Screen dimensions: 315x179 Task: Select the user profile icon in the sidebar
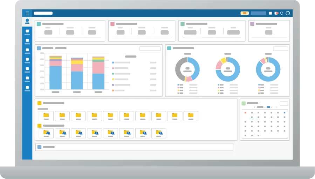click(x=27, y=21)
